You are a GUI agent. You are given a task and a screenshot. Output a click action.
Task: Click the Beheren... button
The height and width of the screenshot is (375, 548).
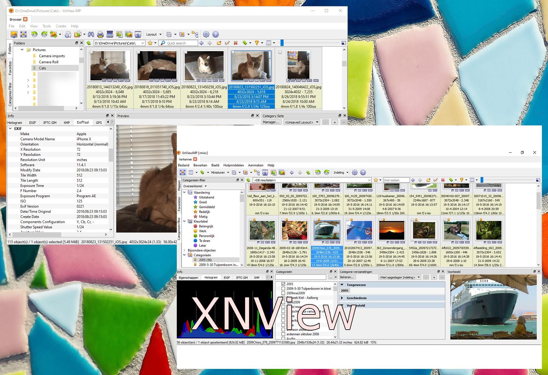point(347,277)
